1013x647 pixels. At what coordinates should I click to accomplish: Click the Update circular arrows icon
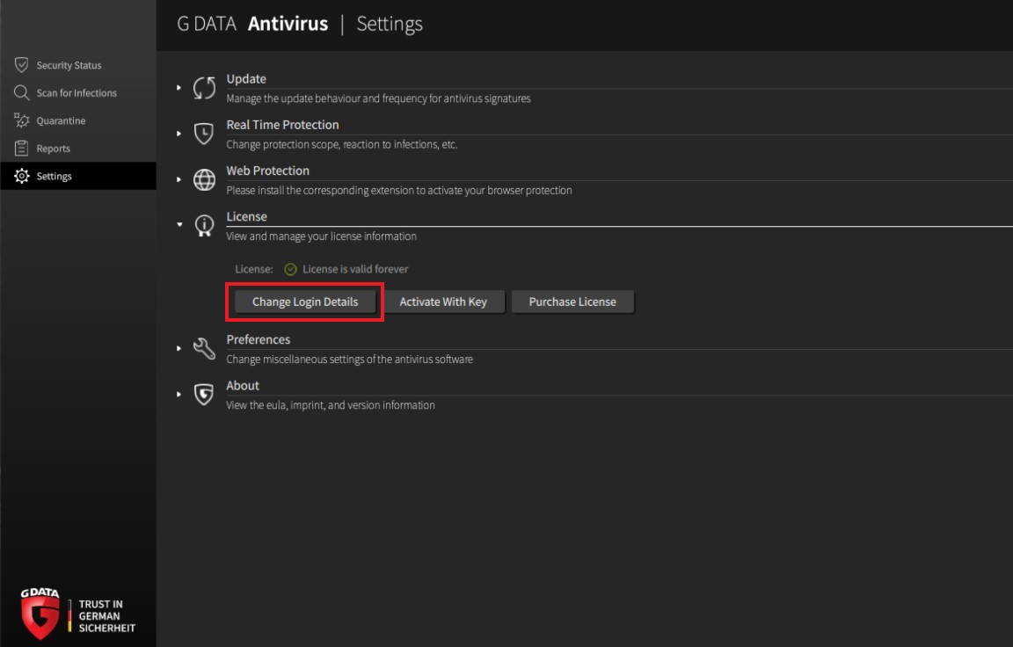coord(204,88)
